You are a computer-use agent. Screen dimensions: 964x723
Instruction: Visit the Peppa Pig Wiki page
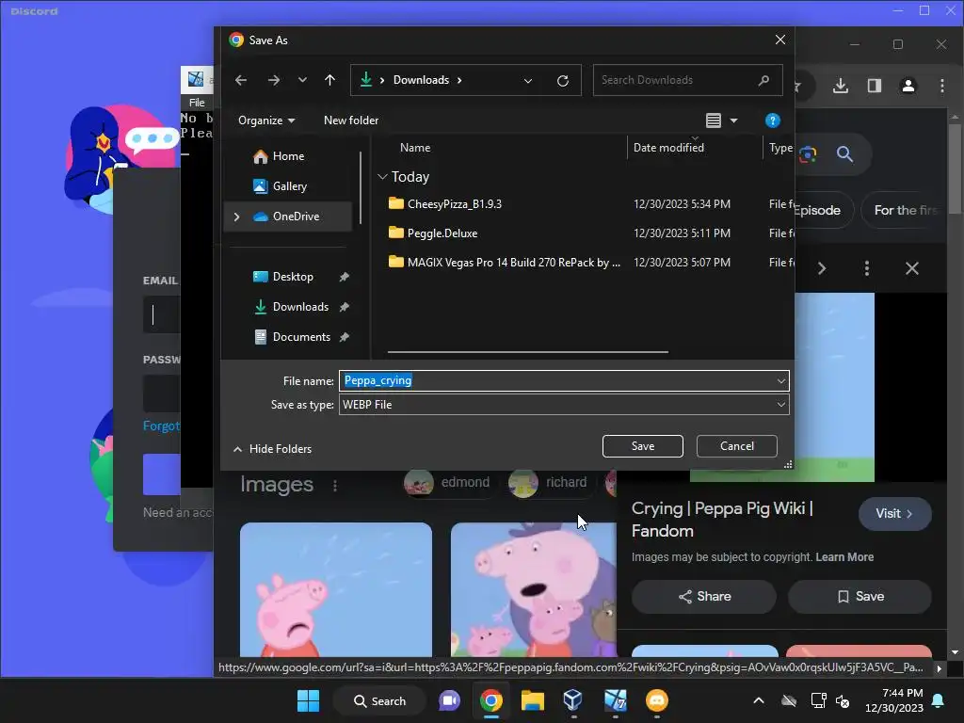click(894, 513)
